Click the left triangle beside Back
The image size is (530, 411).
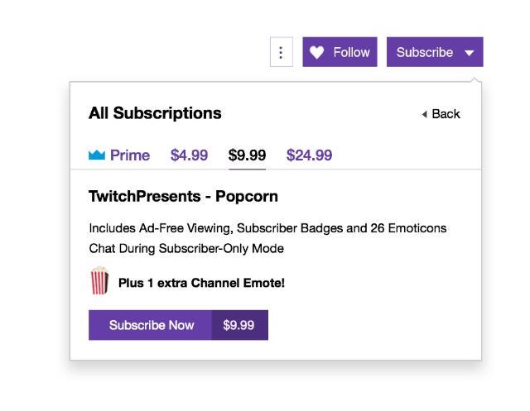tap(425, 114)
